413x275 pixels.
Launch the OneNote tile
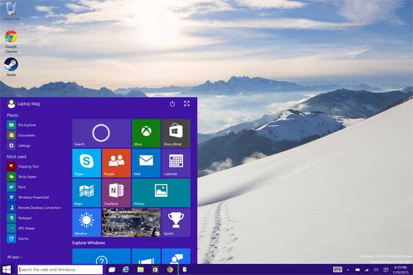click(x=116, y=193)
